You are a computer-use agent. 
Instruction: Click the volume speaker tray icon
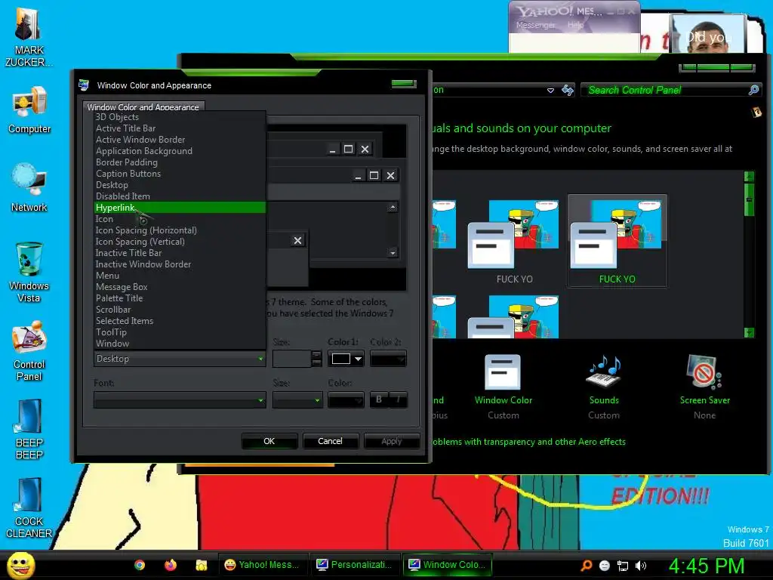641,566
